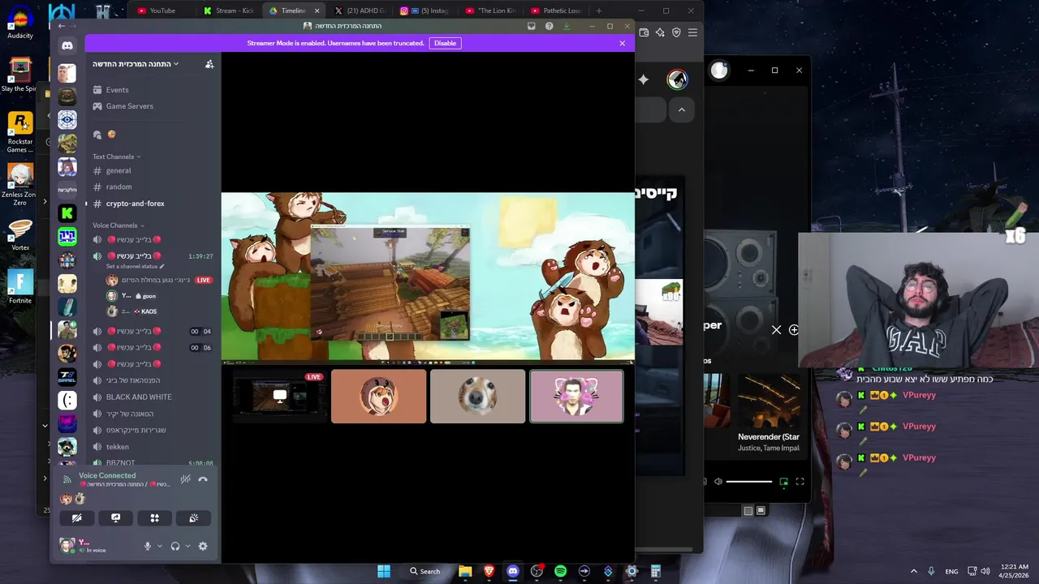1039x584 pixels.
Task: Open Fortnite desktop shortcut
Action: [x=20, y=287]
